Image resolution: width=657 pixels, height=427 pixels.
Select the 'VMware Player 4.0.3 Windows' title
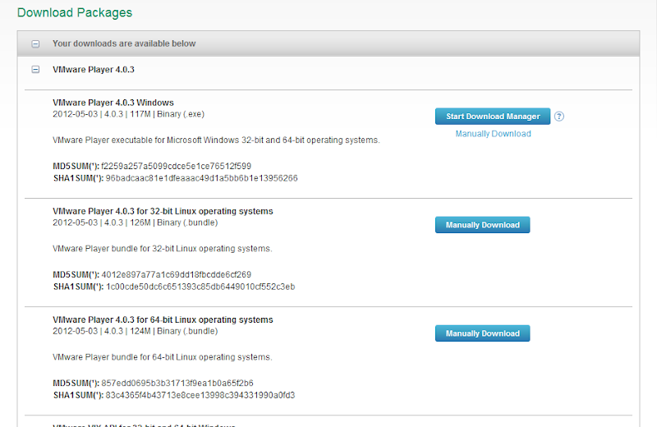[x=113, y=103]
